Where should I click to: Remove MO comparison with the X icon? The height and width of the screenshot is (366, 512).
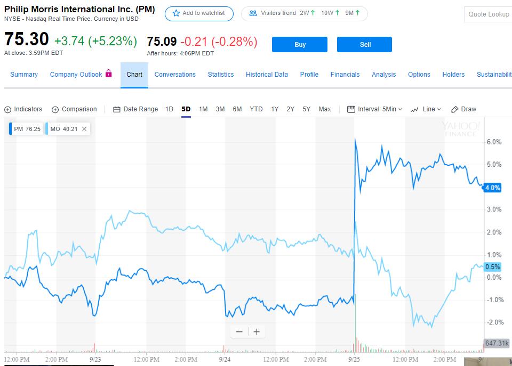(x=84, y=129)
